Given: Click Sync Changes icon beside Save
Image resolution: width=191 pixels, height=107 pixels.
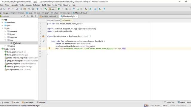Looking at the screenshot, I should pyautogui.click(x=4, y=9).
